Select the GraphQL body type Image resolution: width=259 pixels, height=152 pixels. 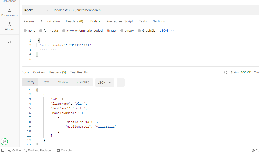[146, 31]
